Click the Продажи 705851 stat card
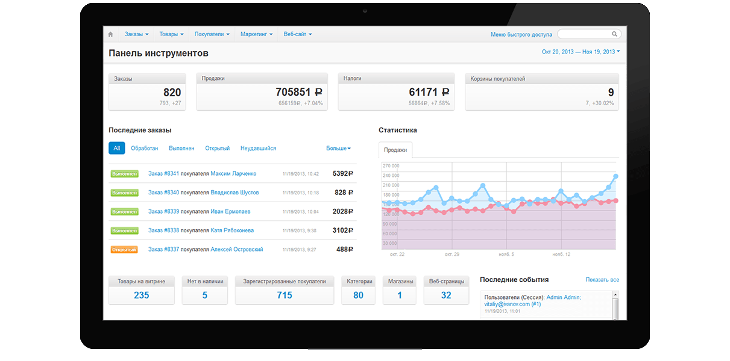This screenshot has width=730, height=361. (x=262, y=91)
